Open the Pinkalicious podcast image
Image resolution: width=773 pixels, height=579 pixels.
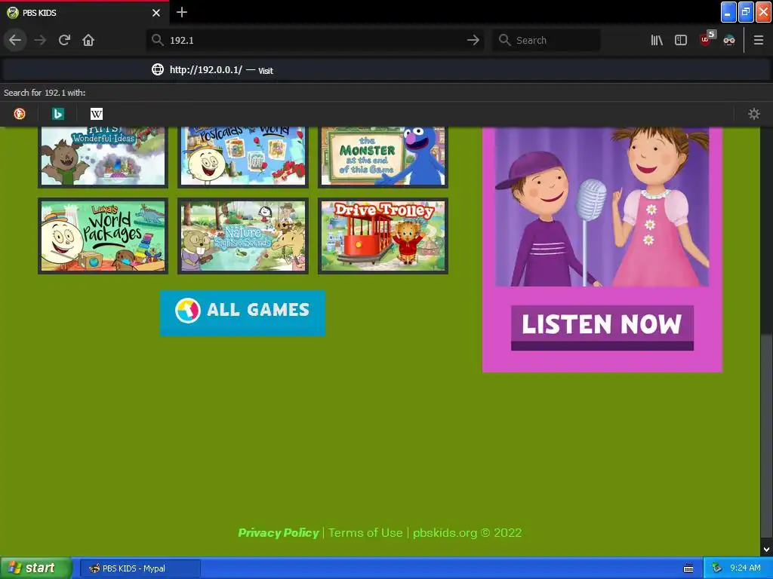(x=602, y=207)
